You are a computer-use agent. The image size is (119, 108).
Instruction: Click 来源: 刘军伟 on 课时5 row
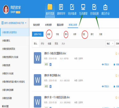(79, 59)
